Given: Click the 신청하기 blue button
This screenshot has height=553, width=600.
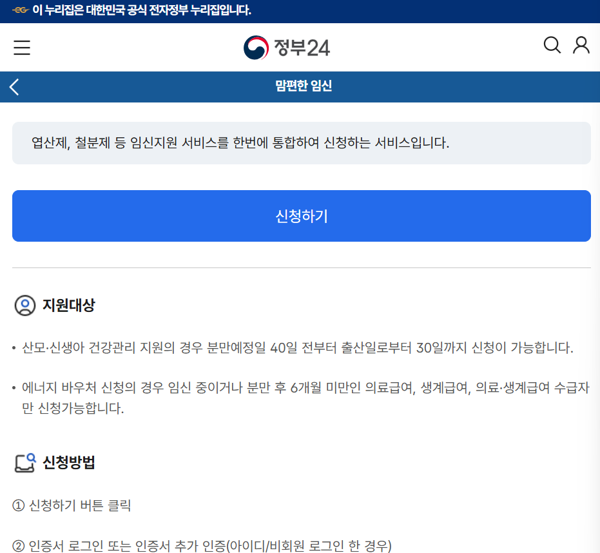Looking at the screenshot, I should pyautogui.click(x=302, y=216).
